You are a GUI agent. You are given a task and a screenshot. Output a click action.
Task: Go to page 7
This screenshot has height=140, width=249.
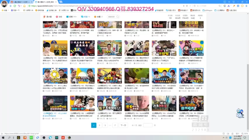pos(115,125)
